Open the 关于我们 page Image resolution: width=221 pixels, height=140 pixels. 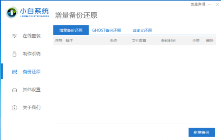(x=32, y=108)
